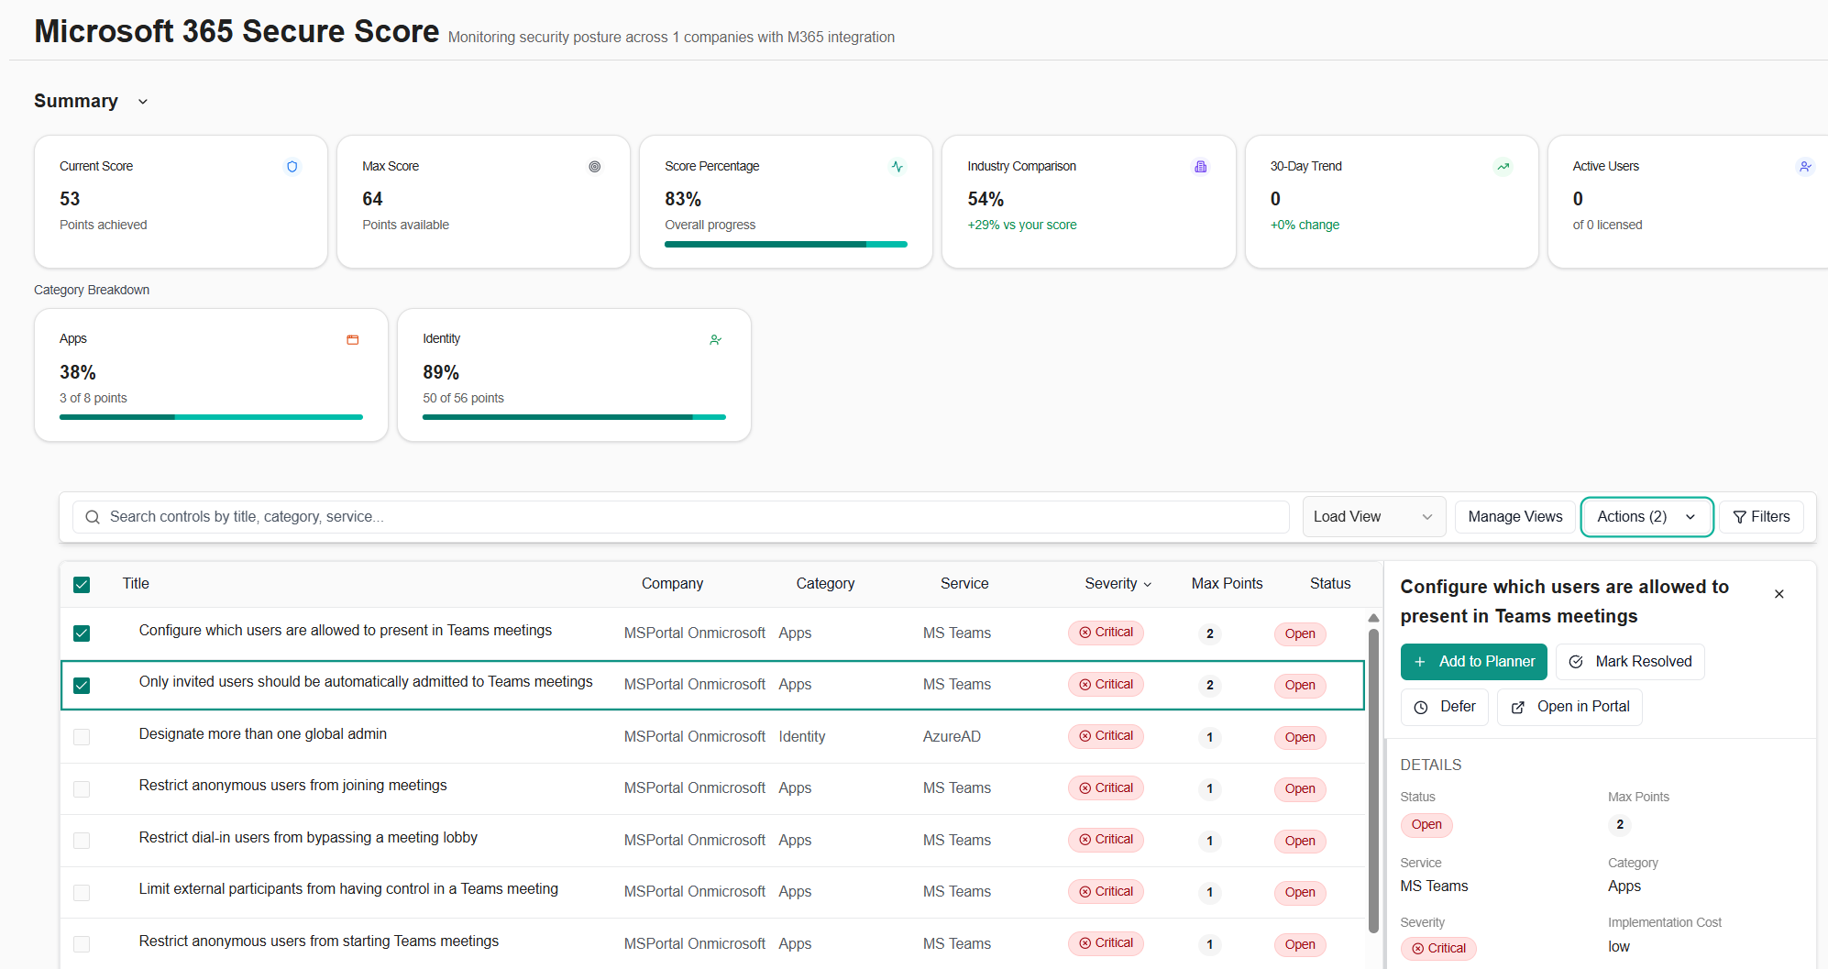Click Mark Resolved in the details panel

(1630, 661)
